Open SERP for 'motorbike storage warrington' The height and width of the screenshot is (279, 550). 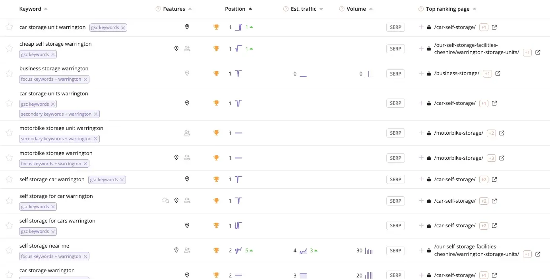coord(395,158)
